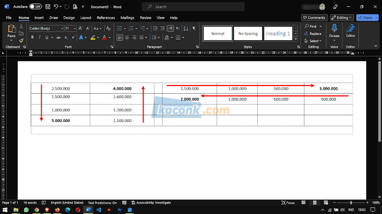382x214 pixels.
Task: Toggle bold formatting
Action: click(x=32, y=37)
